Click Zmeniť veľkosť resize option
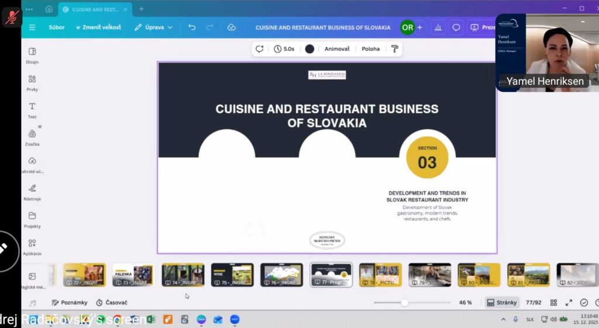This screenshot has height=328, width=599. tap(98, 27)
